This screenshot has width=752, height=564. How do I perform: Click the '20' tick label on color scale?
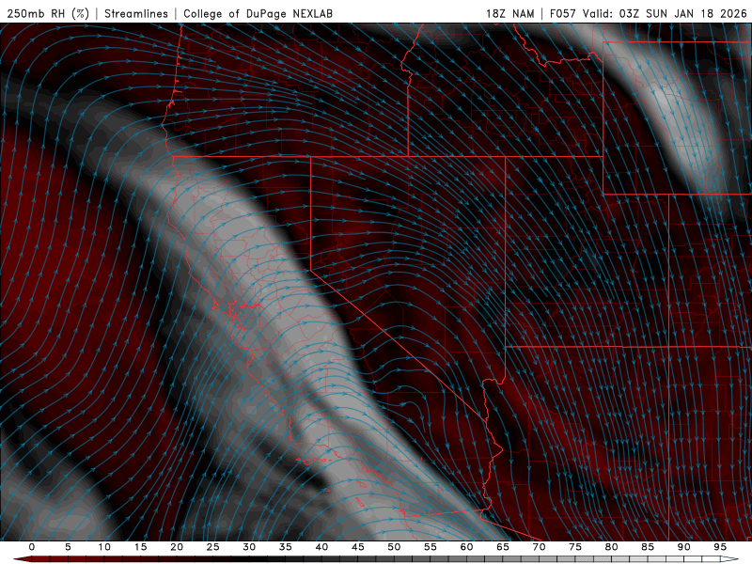click(x=177, y=547)
